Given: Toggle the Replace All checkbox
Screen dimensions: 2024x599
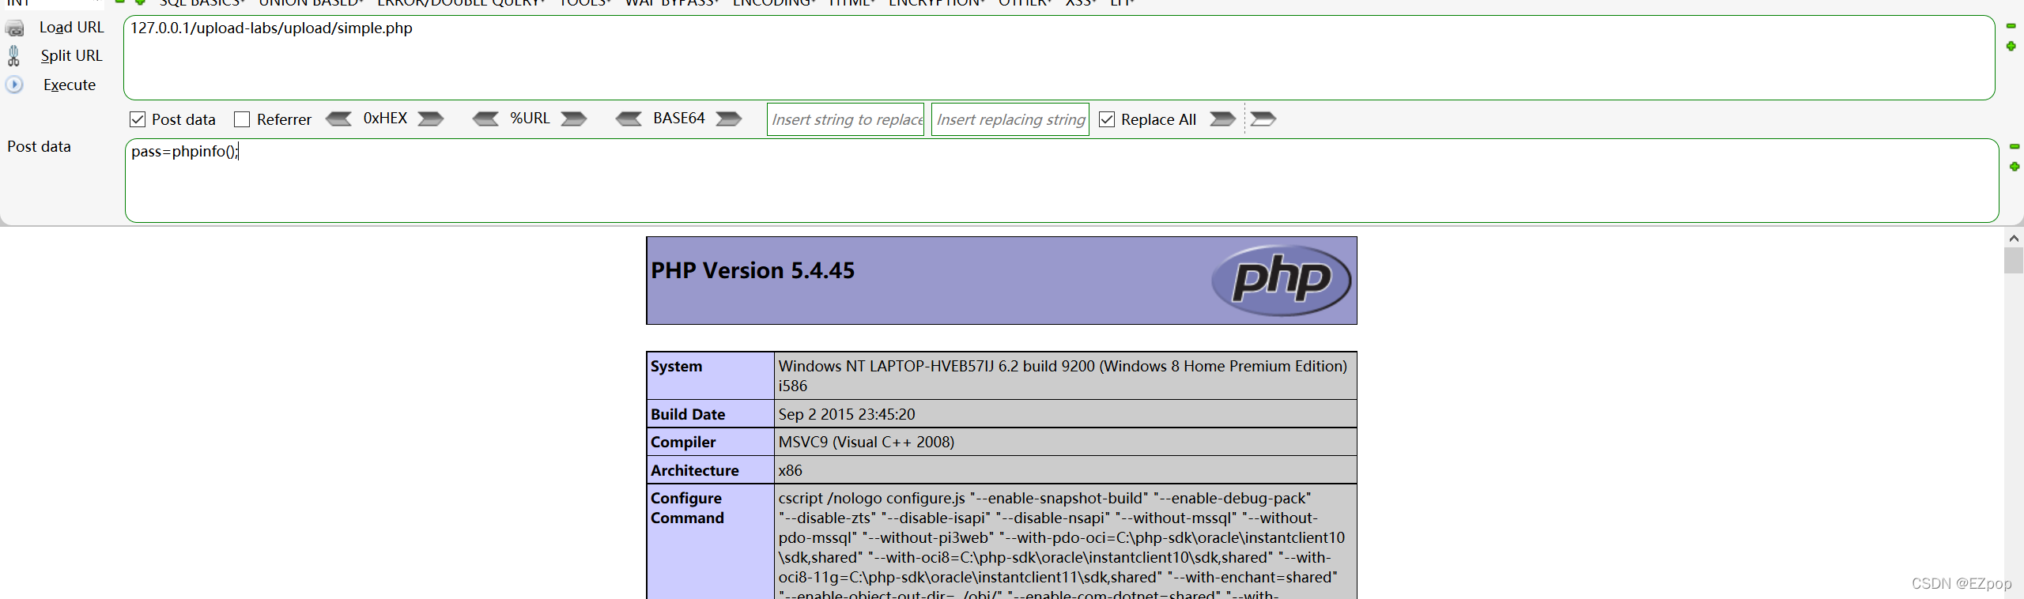Looking at the screenshot, I should pyautogui.click(x=1107, y=119).
